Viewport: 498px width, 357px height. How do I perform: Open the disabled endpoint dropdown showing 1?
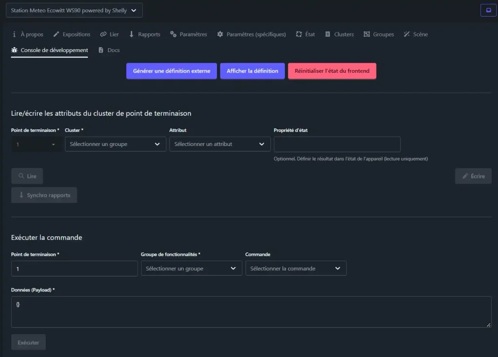click(36, 144)
